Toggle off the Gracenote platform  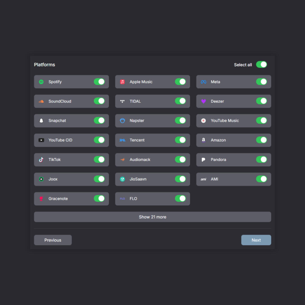coord(99,199)
